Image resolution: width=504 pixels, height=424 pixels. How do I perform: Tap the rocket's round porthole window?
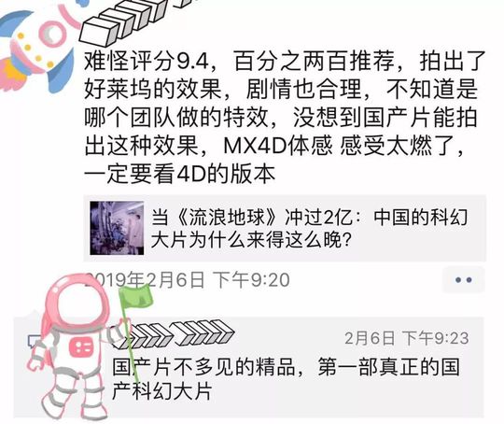(52, 34)
